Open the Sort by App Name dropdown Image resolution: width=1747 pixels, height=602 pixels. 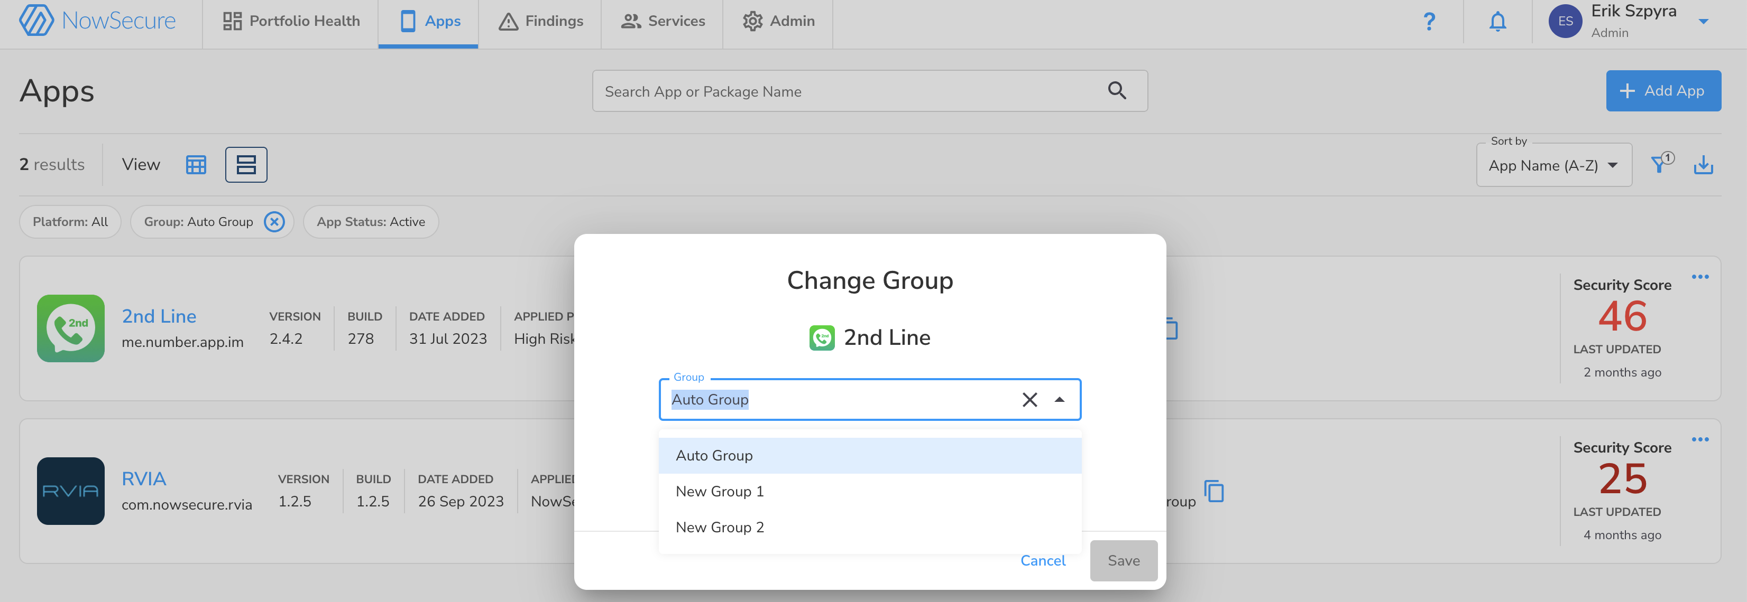(1553, 165)
